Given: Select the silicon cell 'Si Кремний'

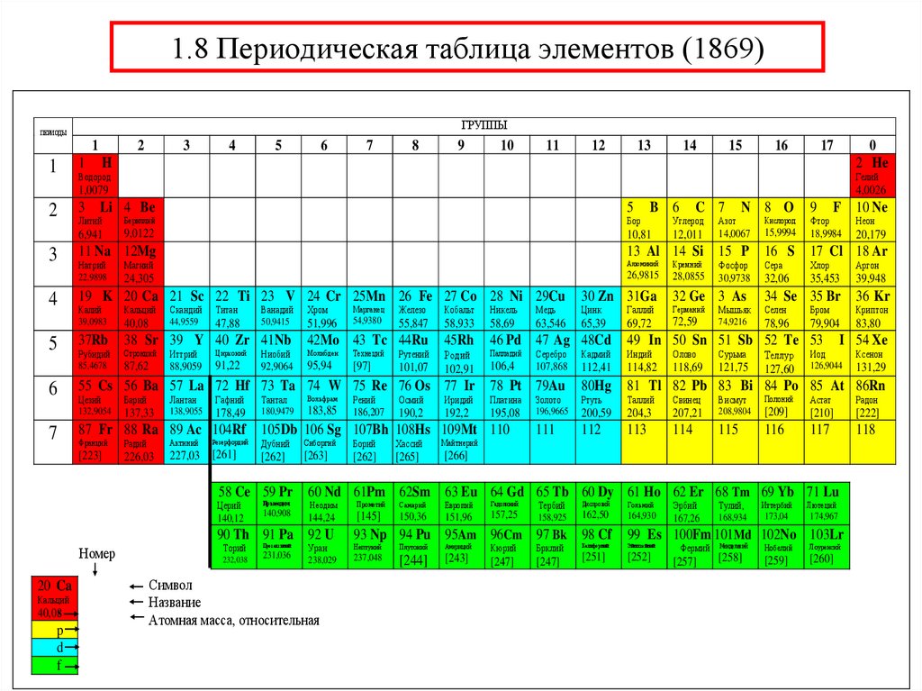Looking at the screenshot, I should [690, 264].
